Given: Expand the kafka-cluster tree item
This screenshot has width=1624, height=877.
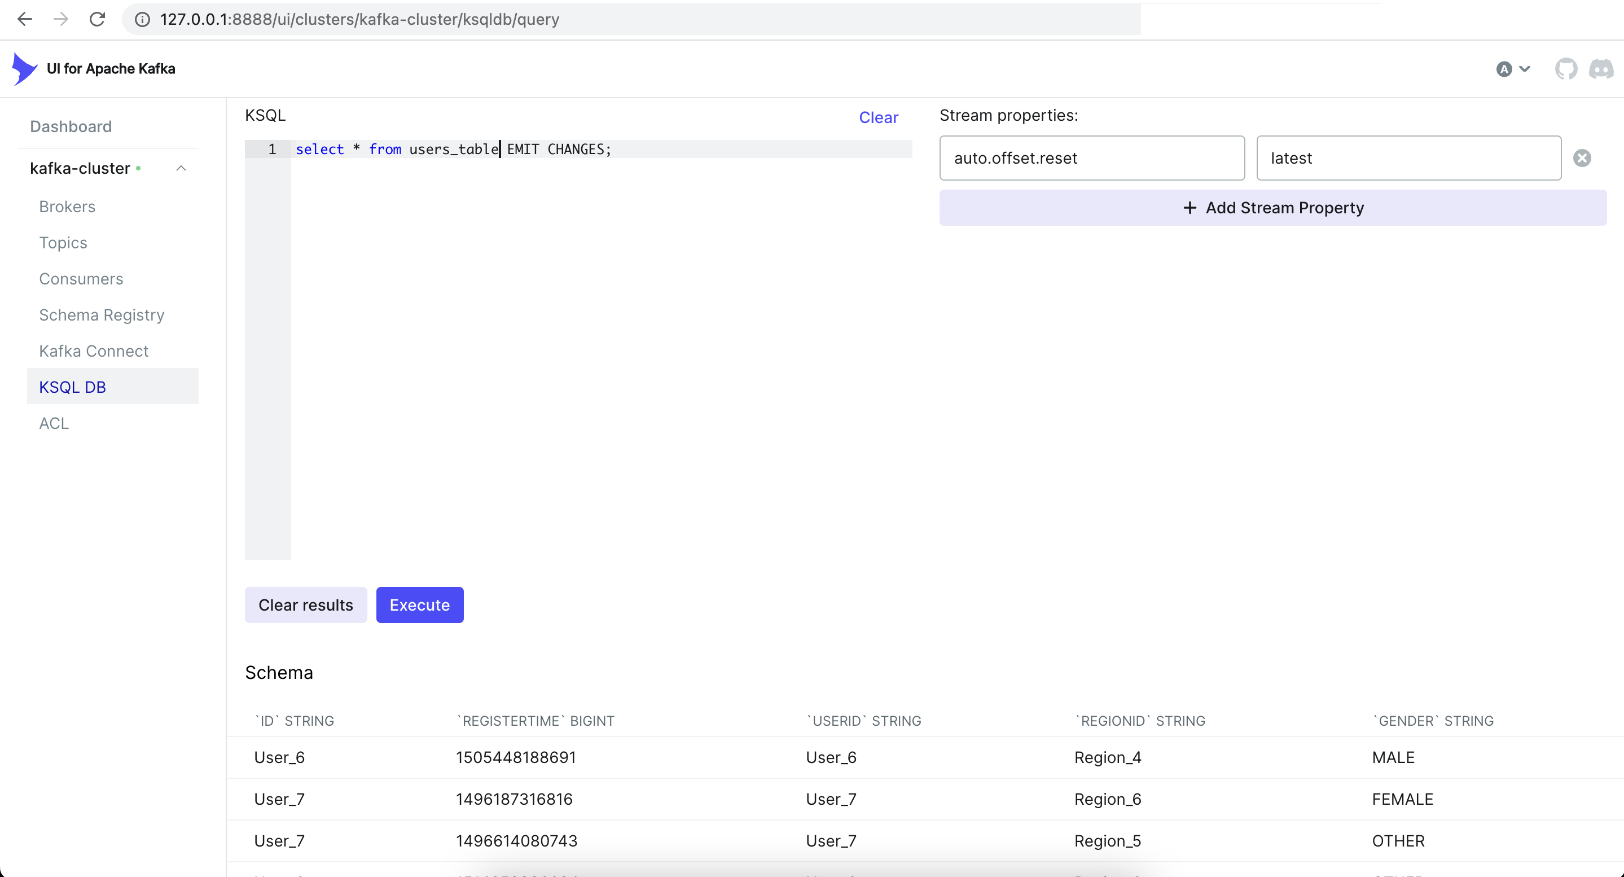Looking at the screenshot, I should [183, 168].
